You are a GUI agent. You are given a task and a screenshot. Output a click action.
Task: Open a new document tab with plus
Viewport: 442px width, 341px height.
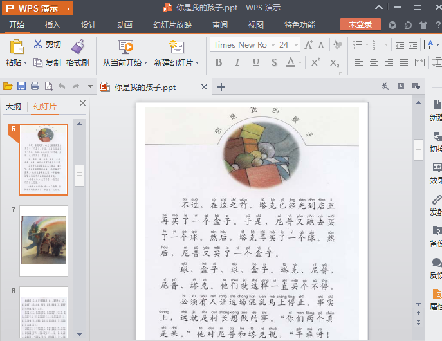coord(221,87)
